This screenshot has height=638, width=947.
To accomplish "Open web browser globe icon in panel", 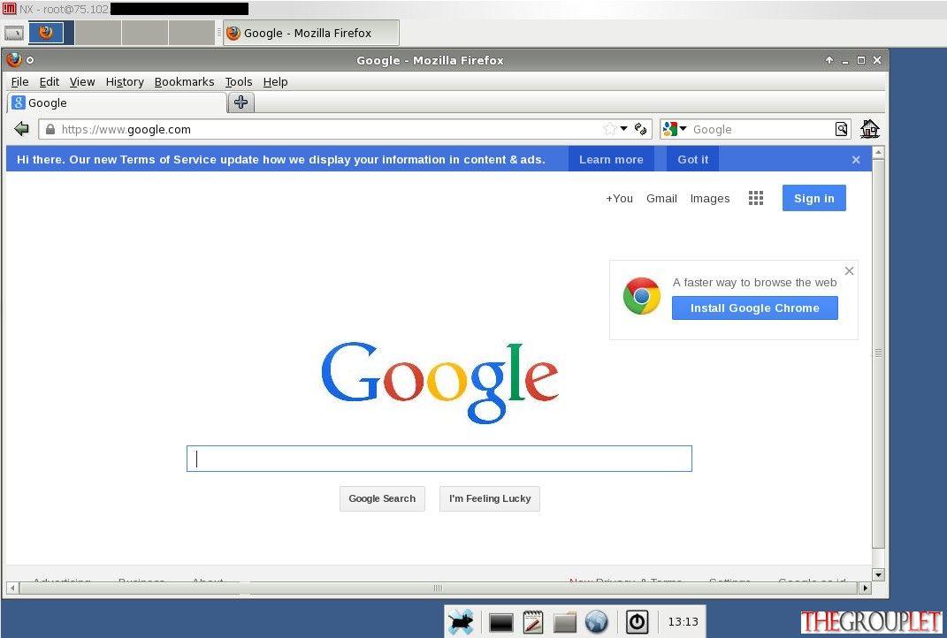I will 596,622.
